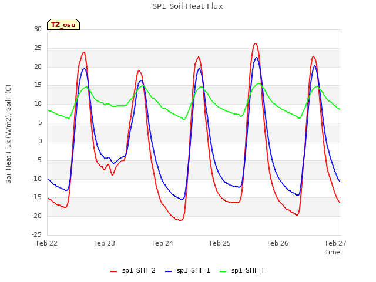Click the Time axis title
The height and width of the screenshot is (282, 376).
(x=333, y=252)
